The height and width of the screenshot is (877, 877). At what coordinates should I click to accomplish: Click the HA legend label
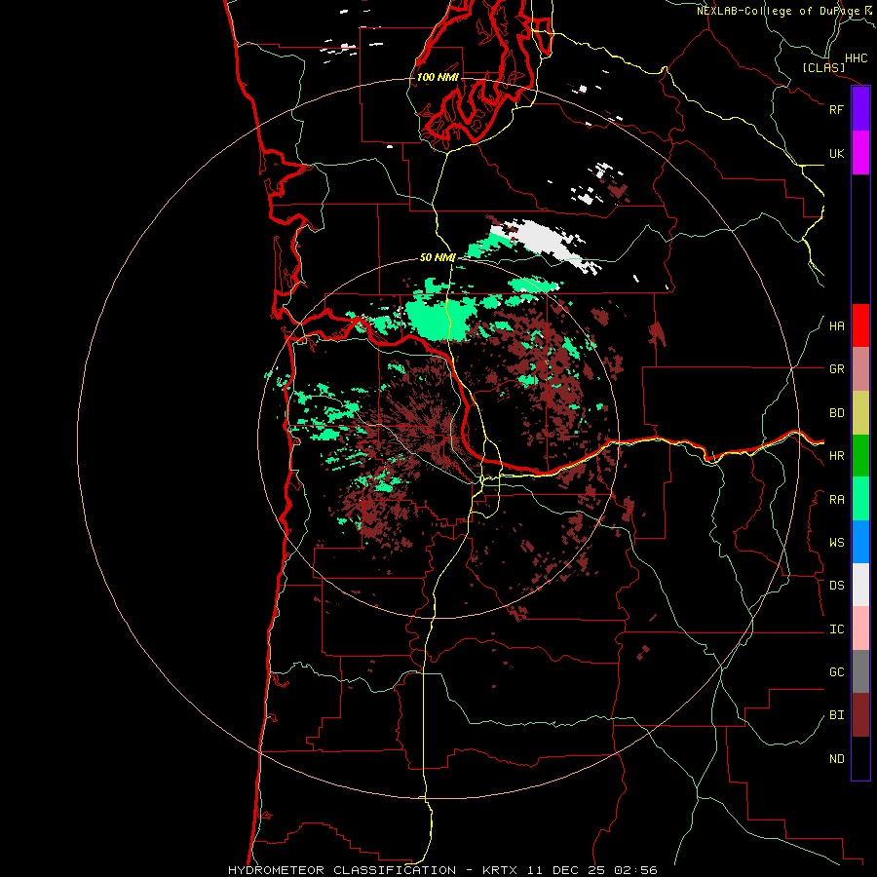836,325
